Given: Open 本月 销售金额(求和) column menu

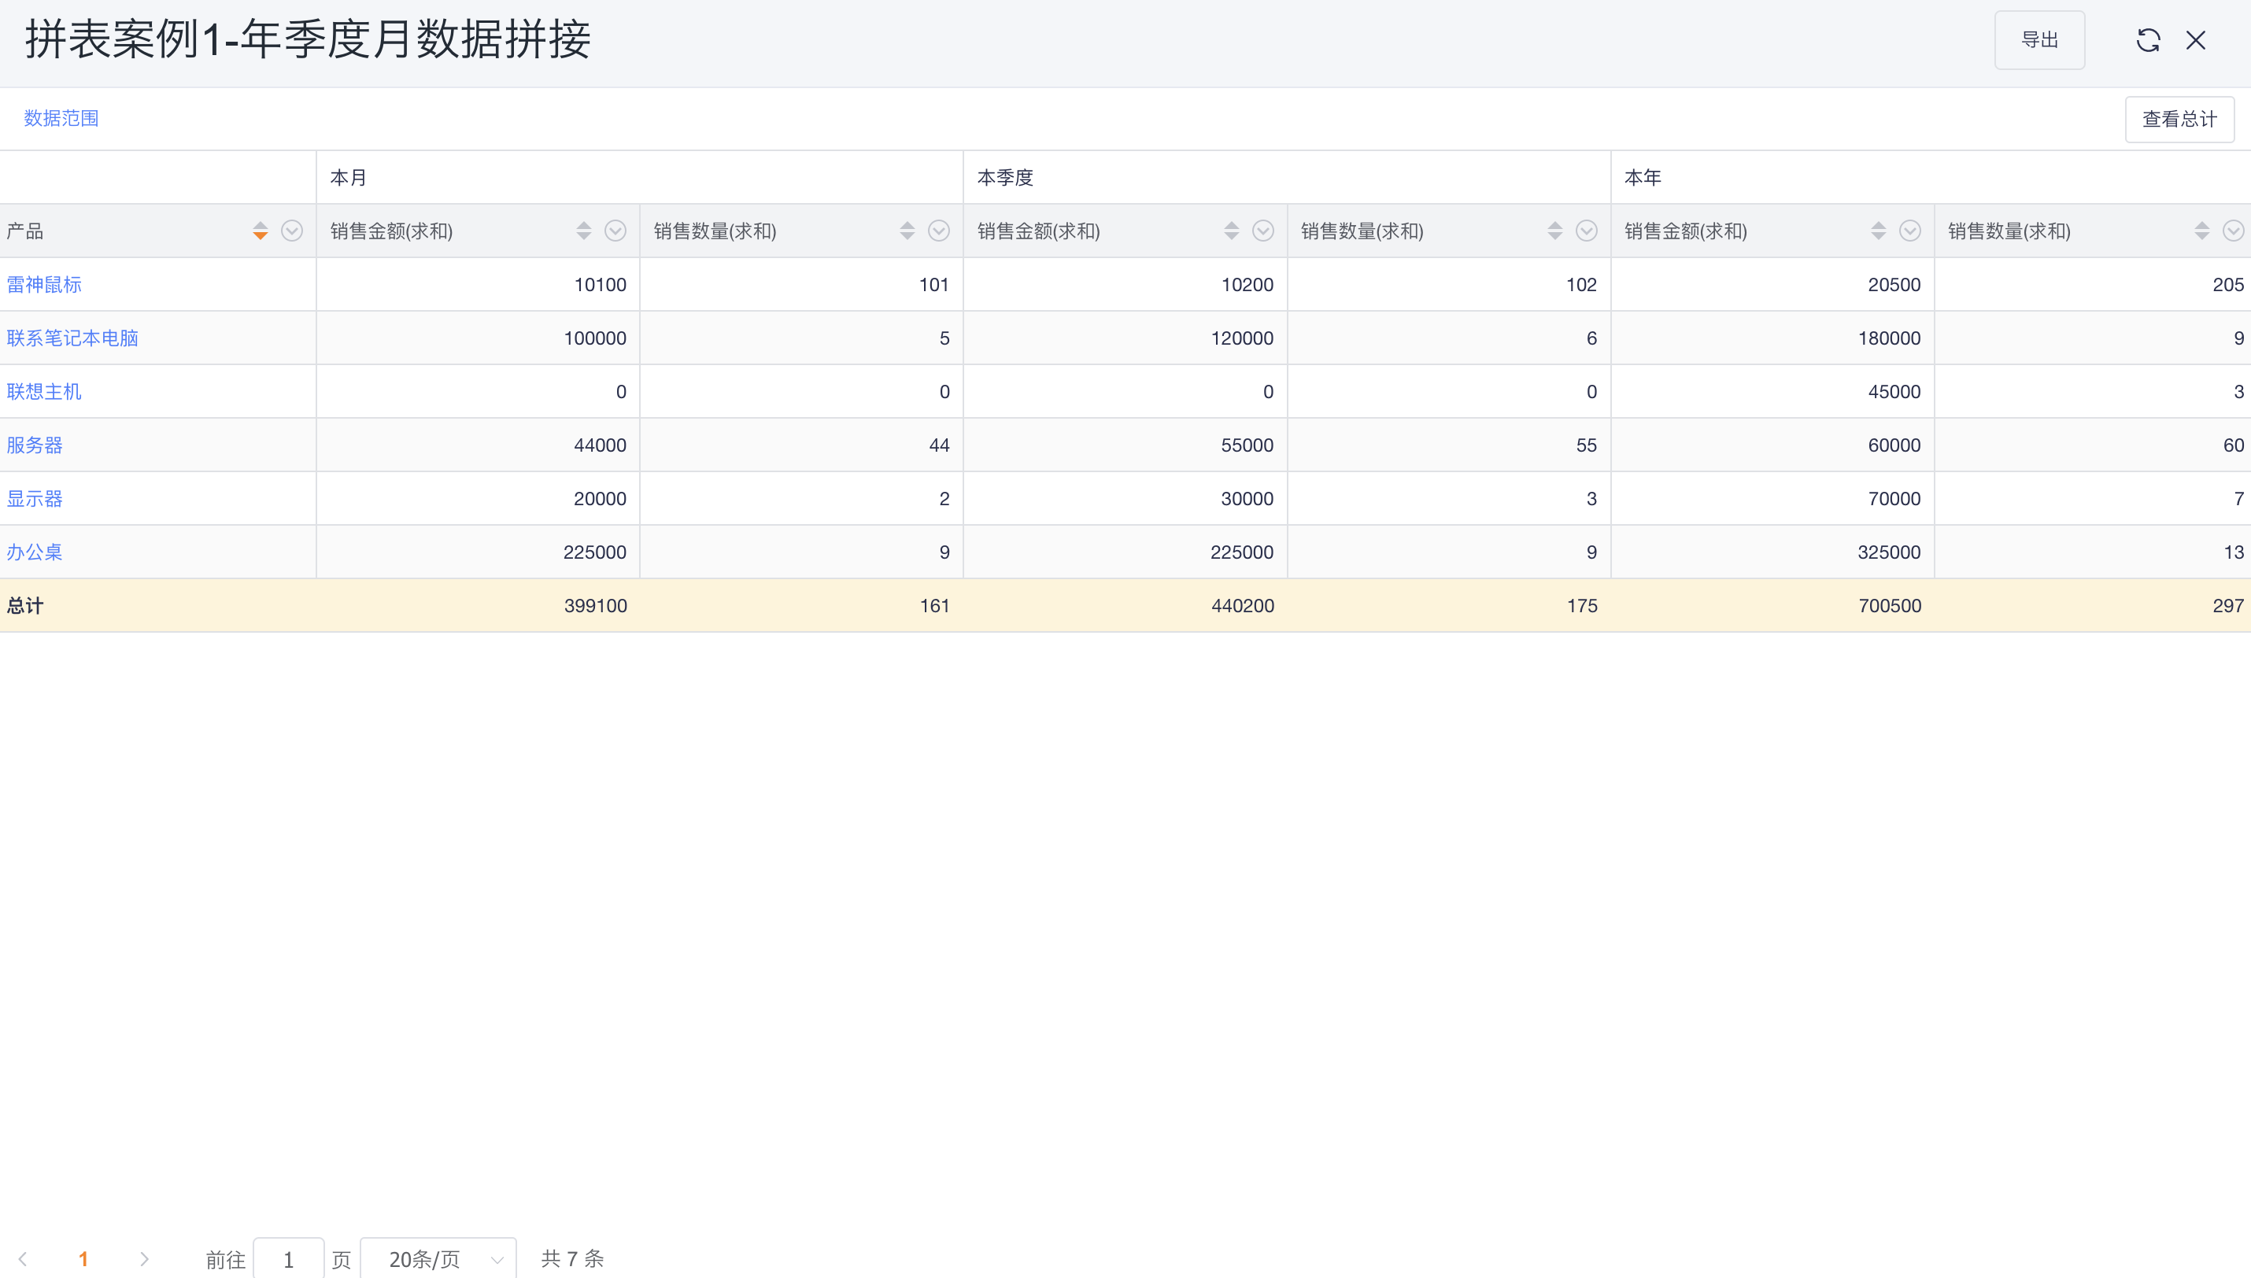Looking at the screenshot, I should point(615,231).
